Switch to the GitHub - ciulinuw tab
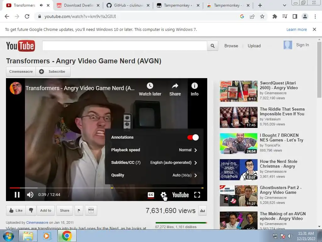 (128, 5)
